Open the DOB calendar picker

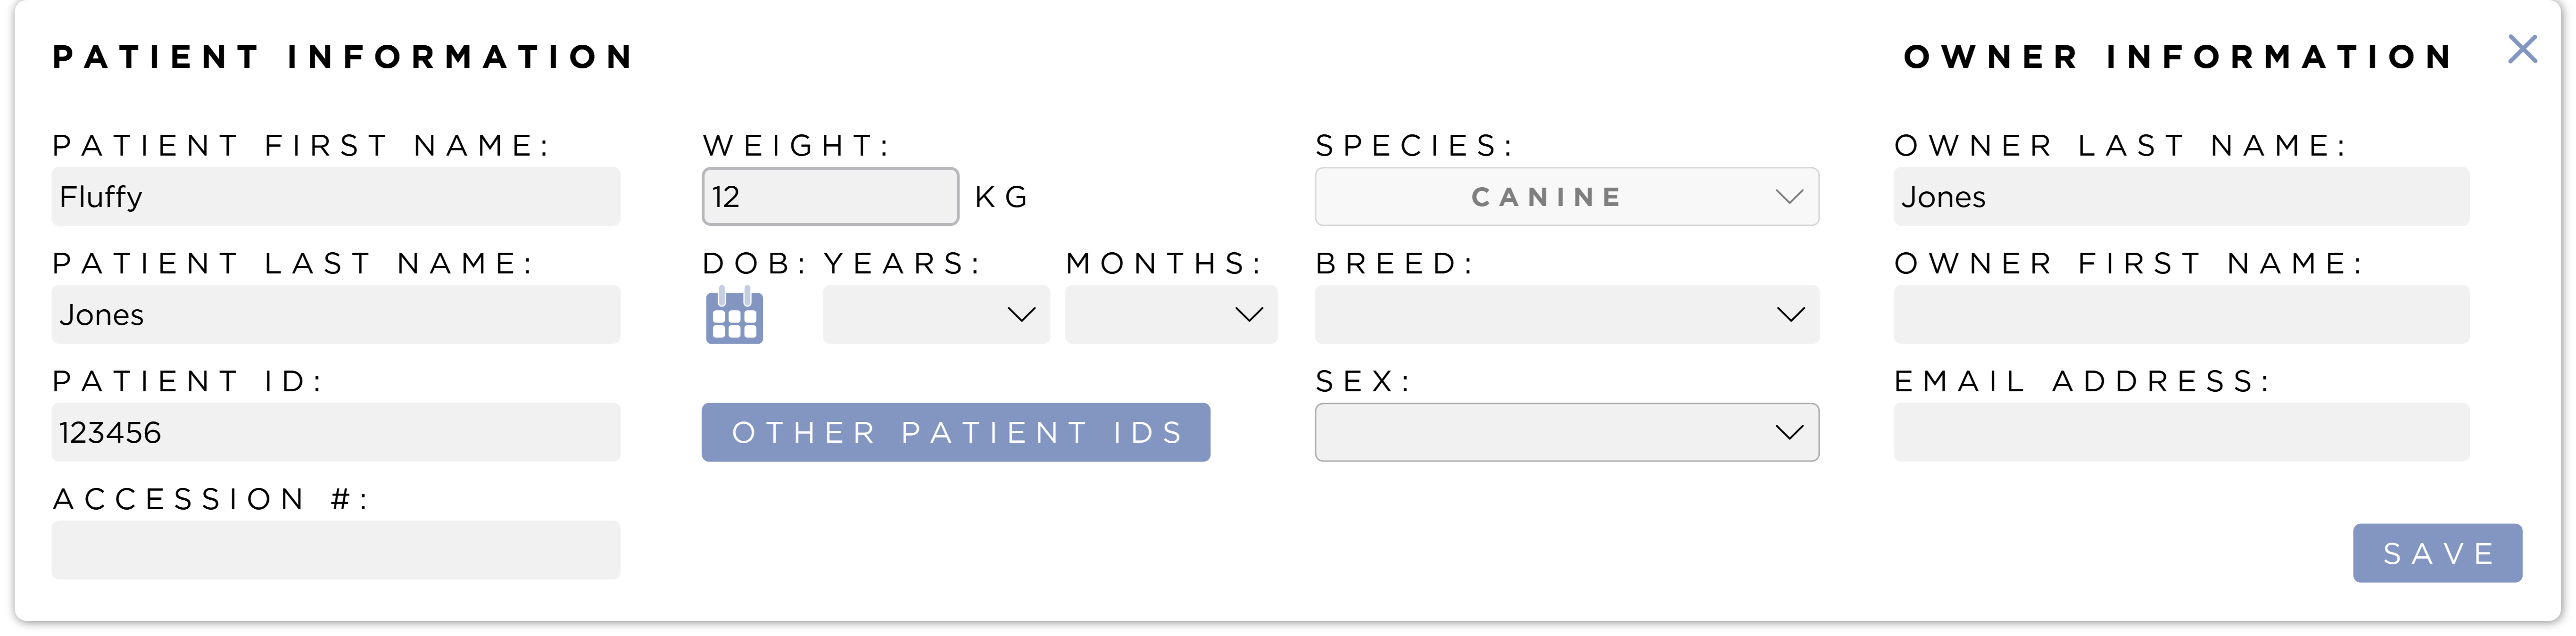point(734,315)
